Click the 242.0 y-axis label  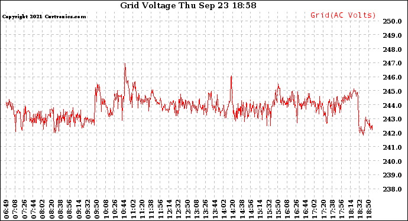(x=392, y=133)
